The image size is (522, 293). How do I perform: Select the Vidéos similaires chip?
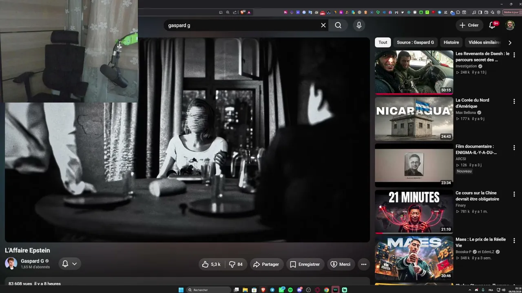pyautogui.click(x=484, y=42)
